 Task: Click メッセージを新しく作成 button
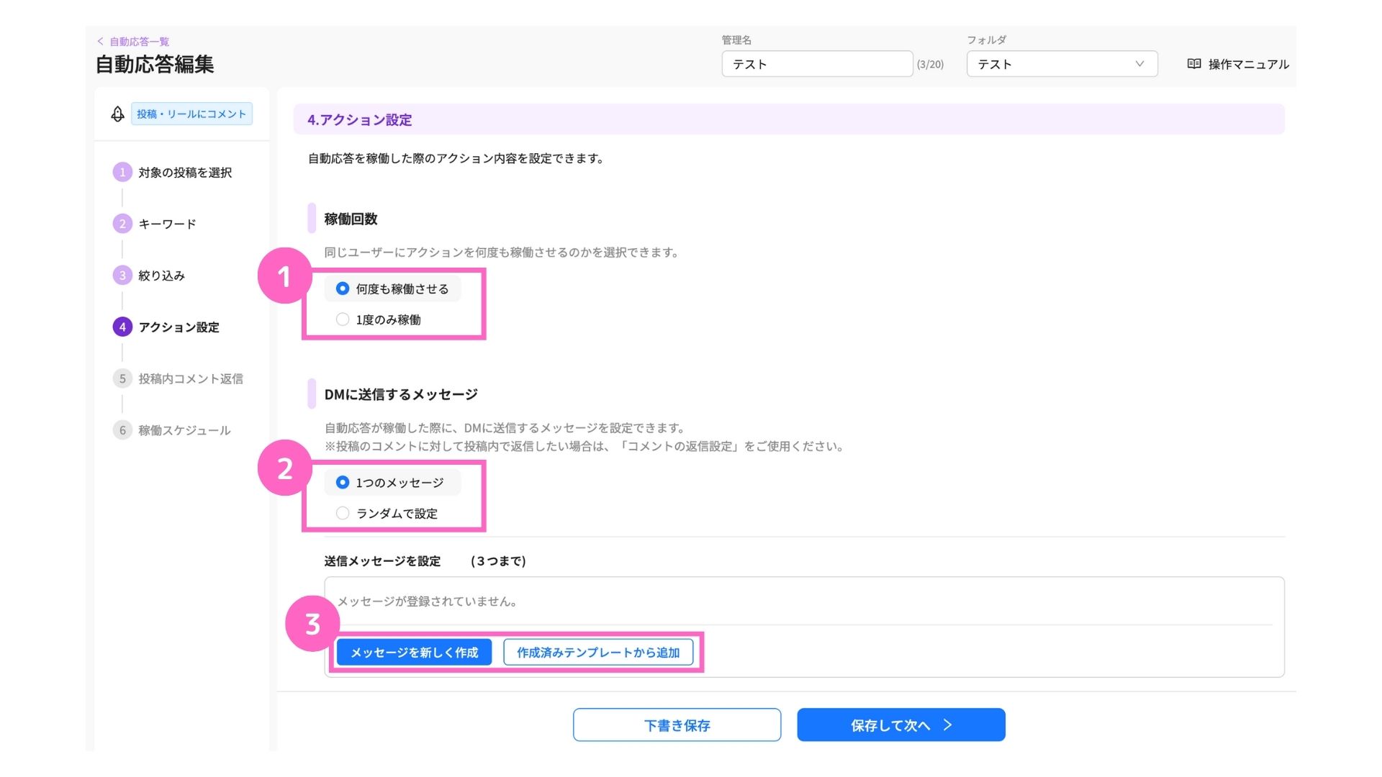pyautogui.click(x=414, y=653)
